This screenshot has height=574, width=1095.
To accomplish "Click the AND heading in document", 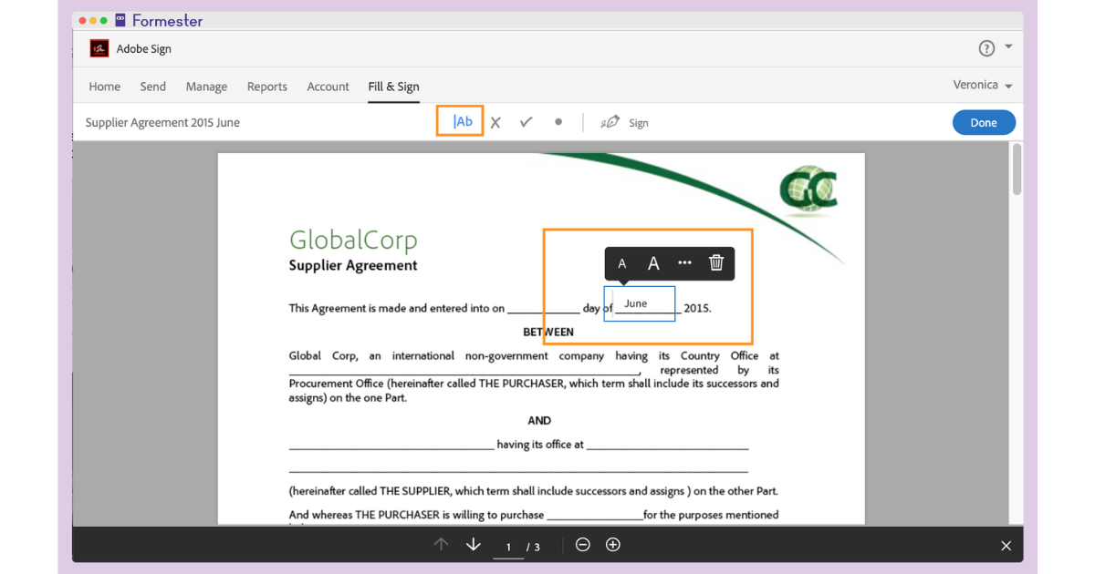I will pos(539,420).
